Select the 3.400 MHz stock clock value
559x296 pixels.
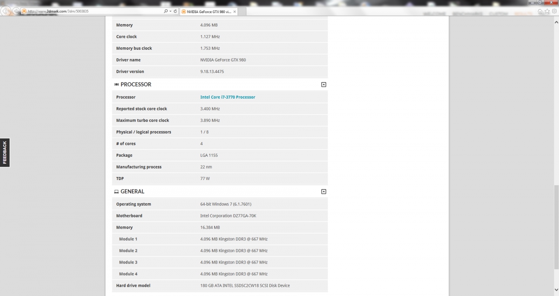click(210, 109)
